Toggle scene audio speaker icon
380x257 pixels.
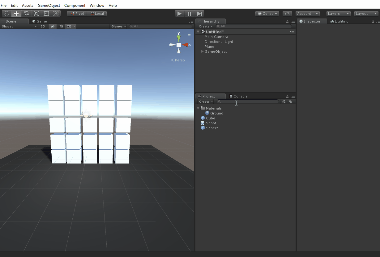click(61, 27)
